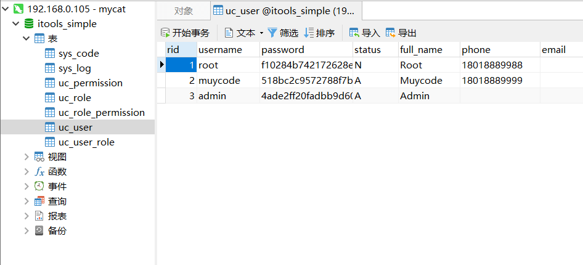583x265 pixels.
Task: Collapse the Tables (表) tree node
Action: coord(26,39)
